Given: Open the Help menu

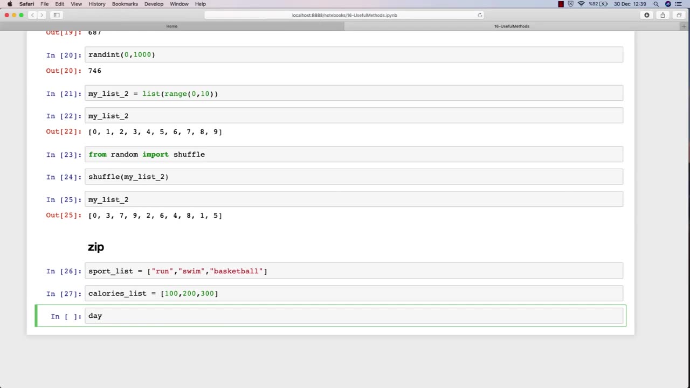Looking at the screenshot, I should click(201, 4).
